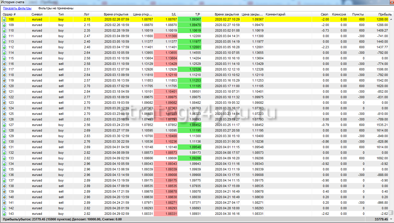
Task: Click the buy icon for order 143
Action: click(x=4, y=214)
